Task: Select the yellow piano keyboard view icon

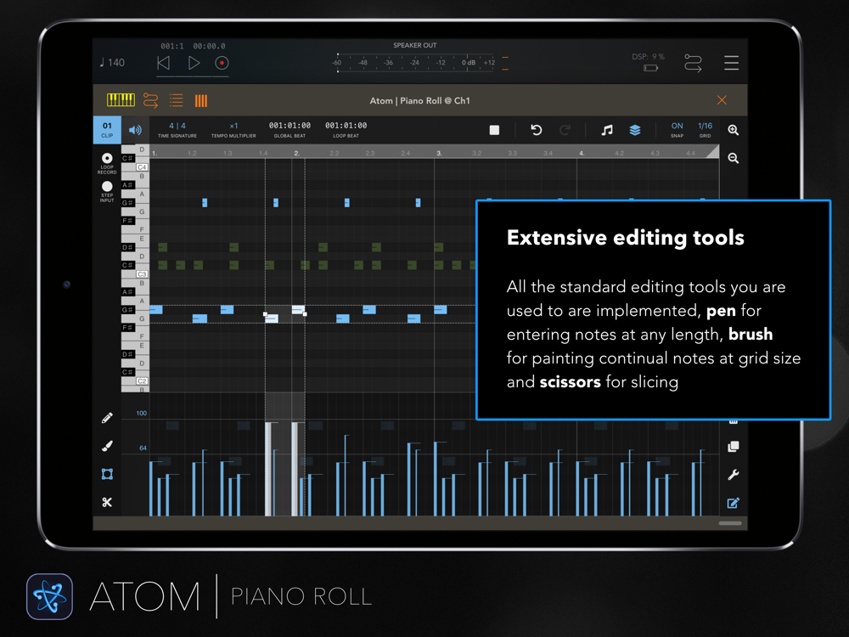Action: click(121, 99)
